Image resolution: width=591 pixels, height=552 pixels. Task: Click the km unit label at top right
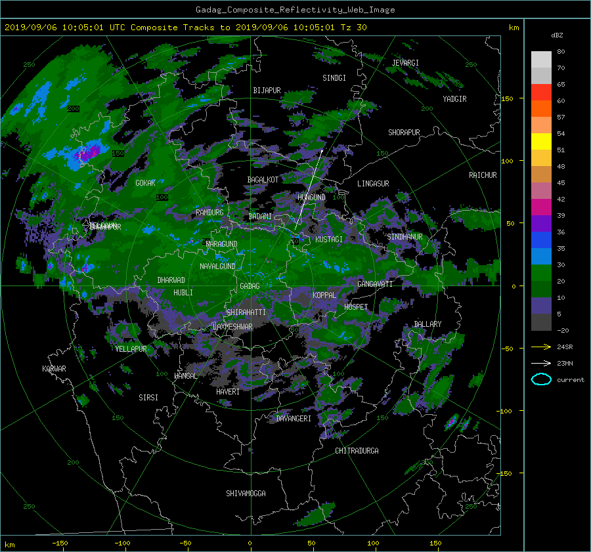click(514, 28)
